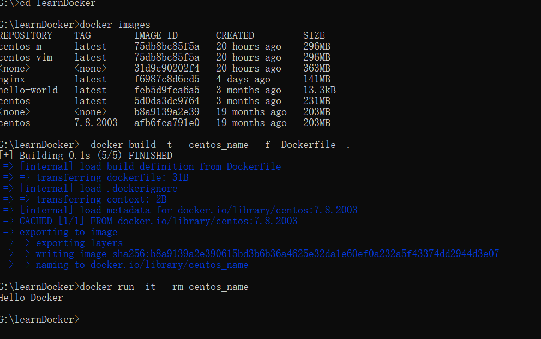This screenshot has height=339, width=541.
Task: Click the IMAGE ID column header
Action: point(156,35)
